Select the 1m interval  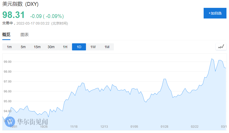point(9,47)
